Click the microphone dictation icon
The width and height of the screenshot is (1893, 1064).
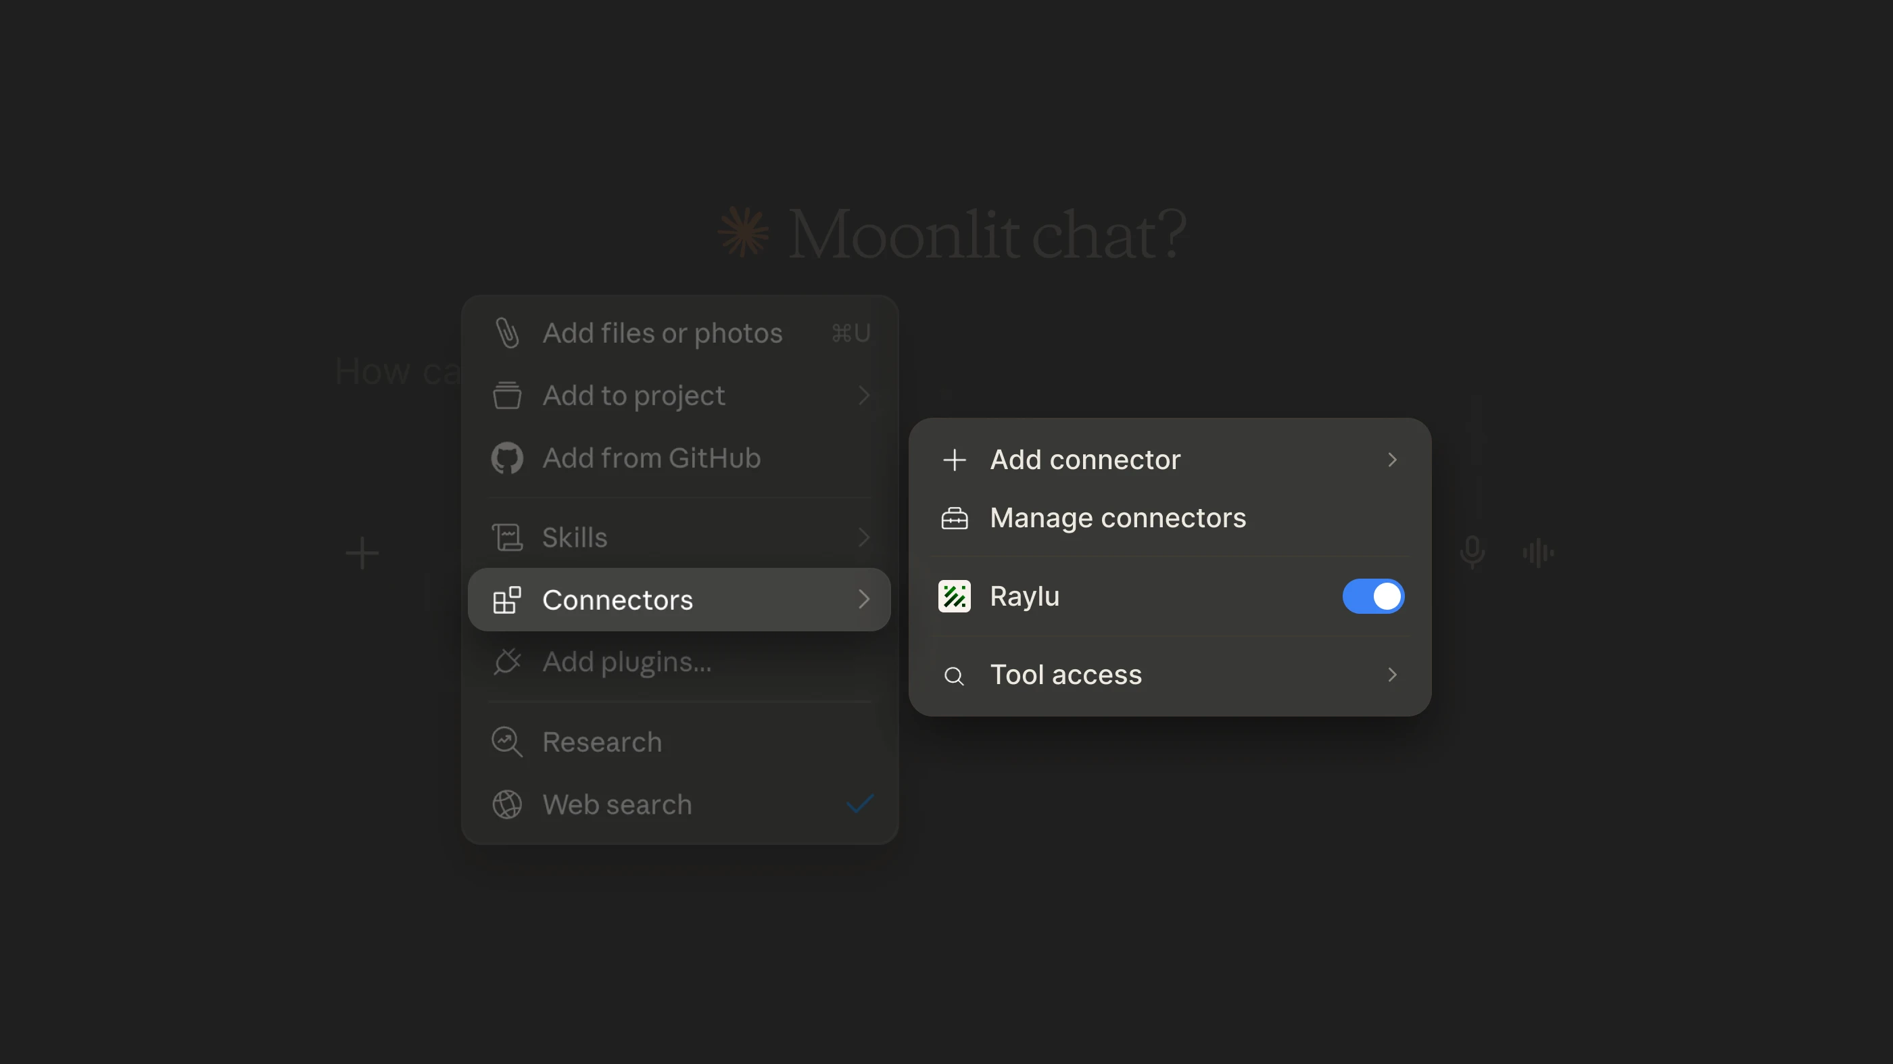tap(1472, 552)
